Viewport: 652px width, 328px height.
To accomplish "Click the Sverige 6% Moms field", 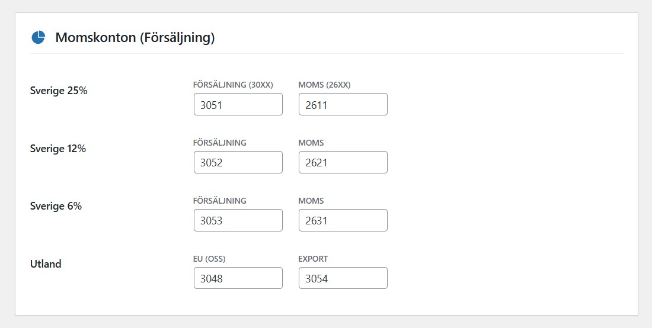I will click(x=343, y=221).
